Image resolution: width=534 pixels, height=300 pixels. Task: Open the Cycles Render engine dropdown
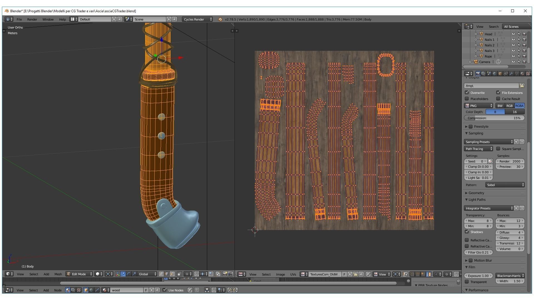pyautogui.click(x=197, y=19)
